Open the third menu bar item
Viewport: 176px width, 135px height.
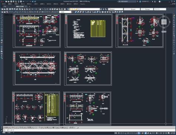[x=16, y=4]
